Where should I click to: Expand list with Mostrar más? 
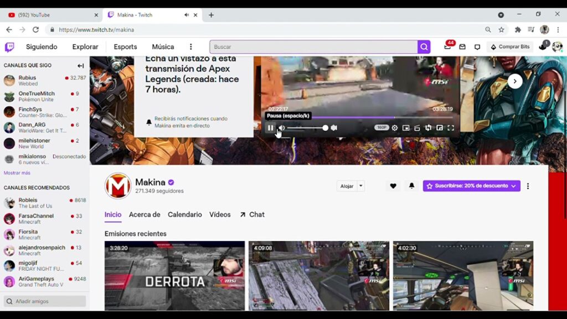tap(17, 173)
